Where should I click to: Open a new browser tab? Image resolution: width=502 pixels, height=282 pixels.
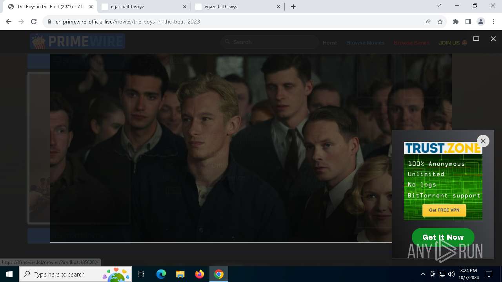[293, 7]
